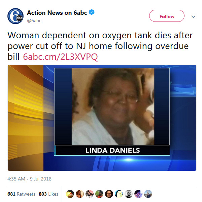
Task: Expand the tweet options chevron menu
Action: pos(193,16)
